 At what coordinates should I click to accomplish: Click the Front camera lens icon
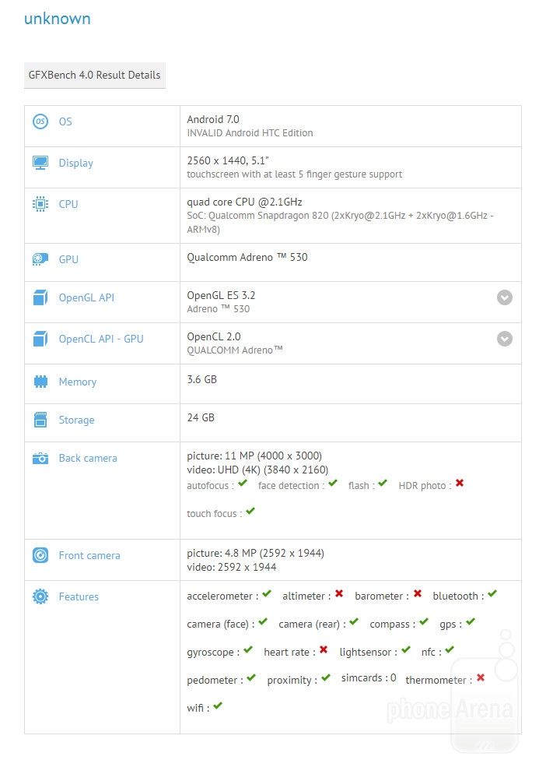40,555
